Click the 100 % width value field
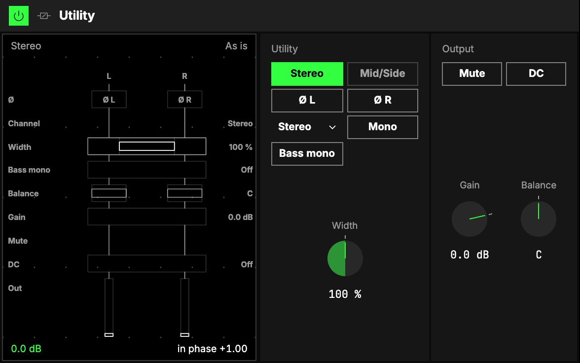The height and width of the screenshot is (363, 580). tap(345, 294)
